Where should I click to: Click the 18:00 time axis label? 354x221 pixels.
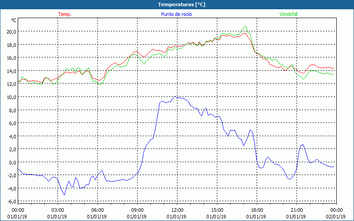(257, 210)
